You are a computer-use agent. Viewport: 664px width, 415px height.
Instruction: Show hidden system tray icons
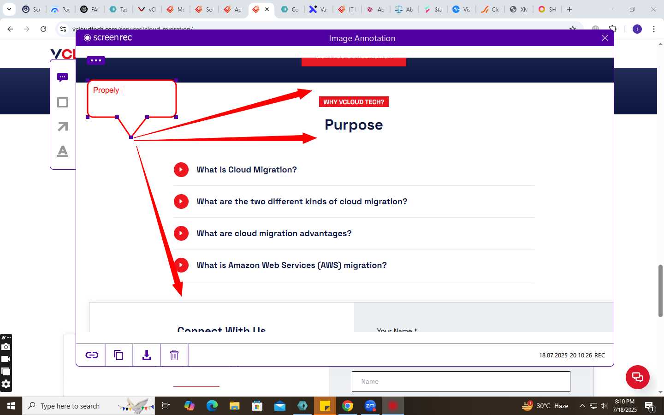coord(582,406)
